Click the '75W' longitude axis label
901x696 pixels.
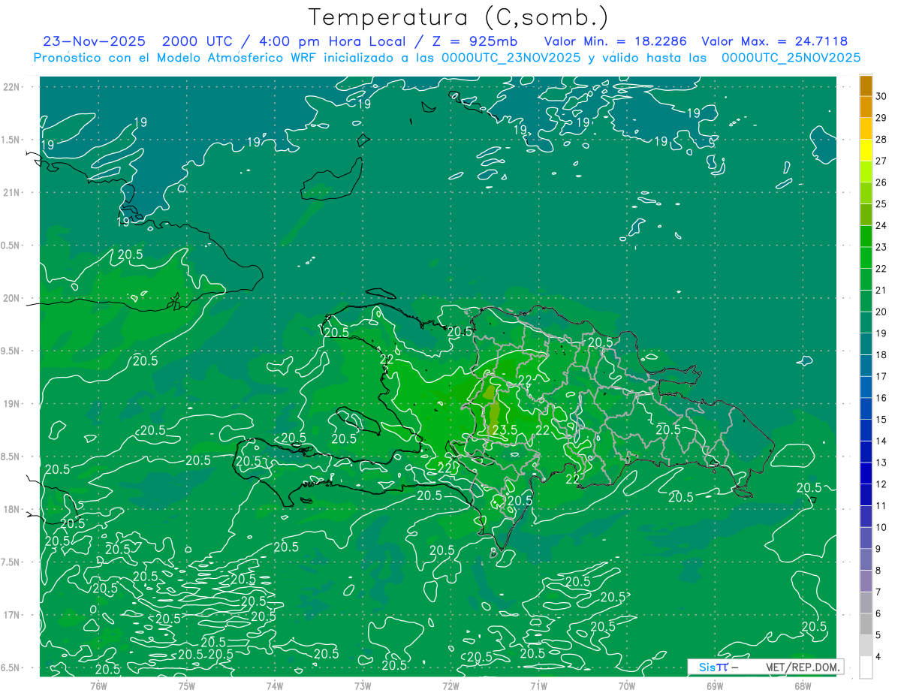(x=187, y=686)
